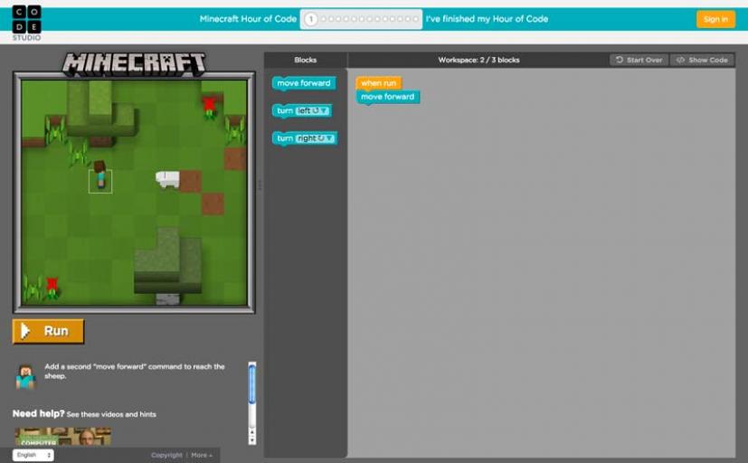Open the turn left direction dropdown
This screenshot has width=748, height=463.
click(312, 111)
